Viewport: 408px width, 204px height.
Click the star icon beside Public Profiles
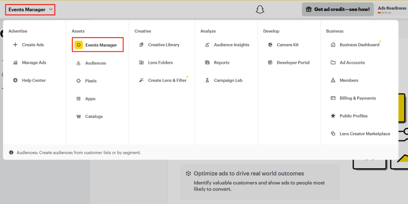(x=333, y=116)
